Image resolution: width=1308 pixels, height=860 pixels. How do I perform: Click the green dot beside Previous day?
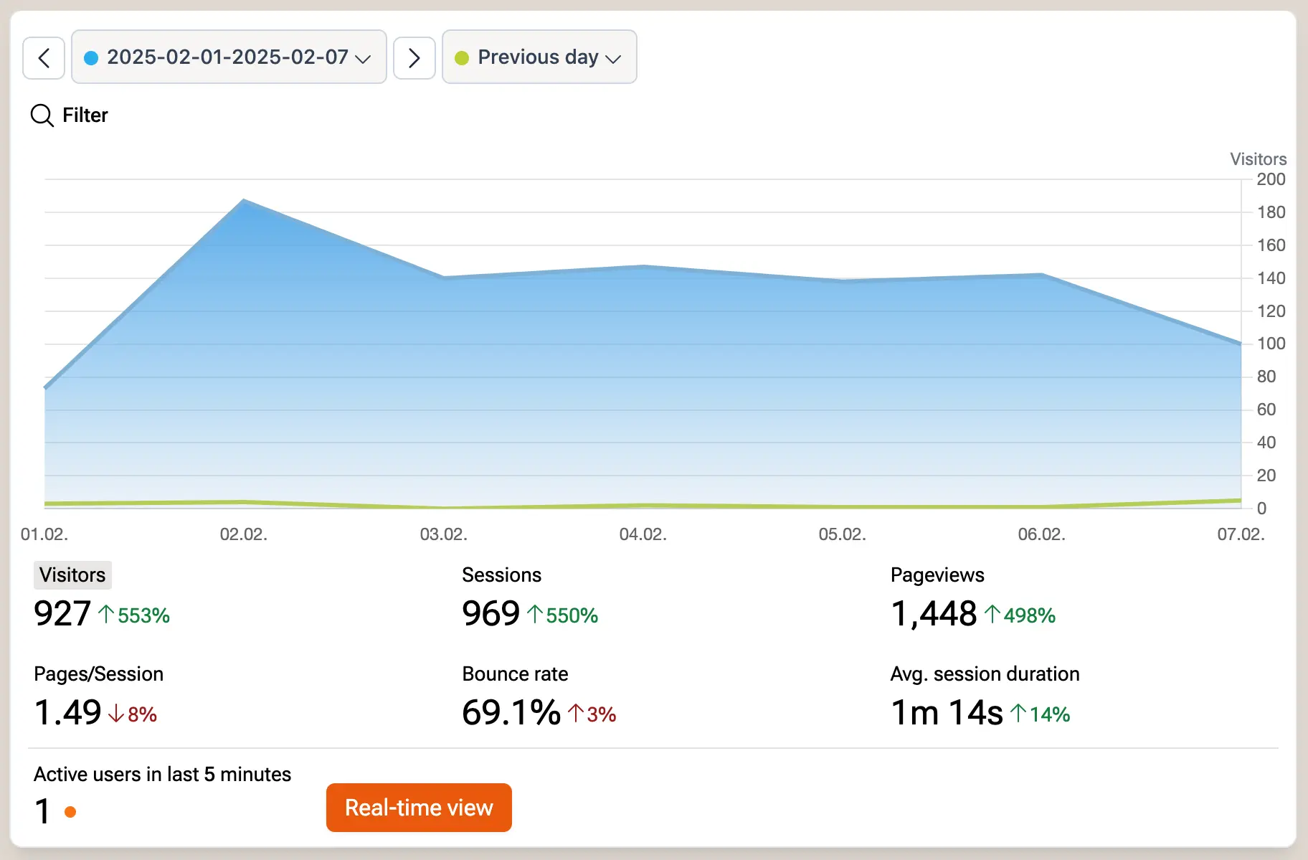[x=462, y=58]
